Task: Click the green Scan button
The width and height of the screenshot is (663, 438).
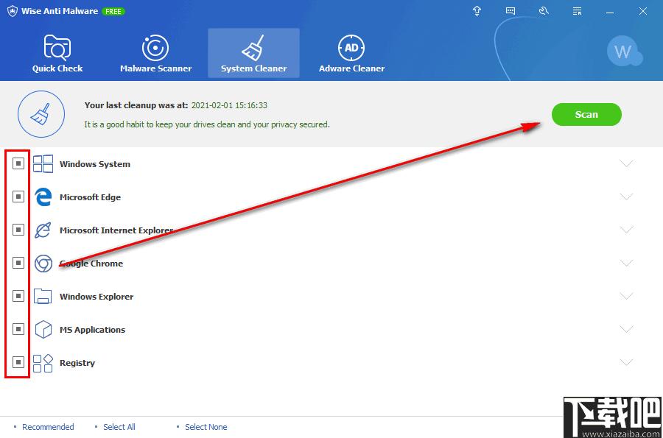Action: click(x=586, y=114)
